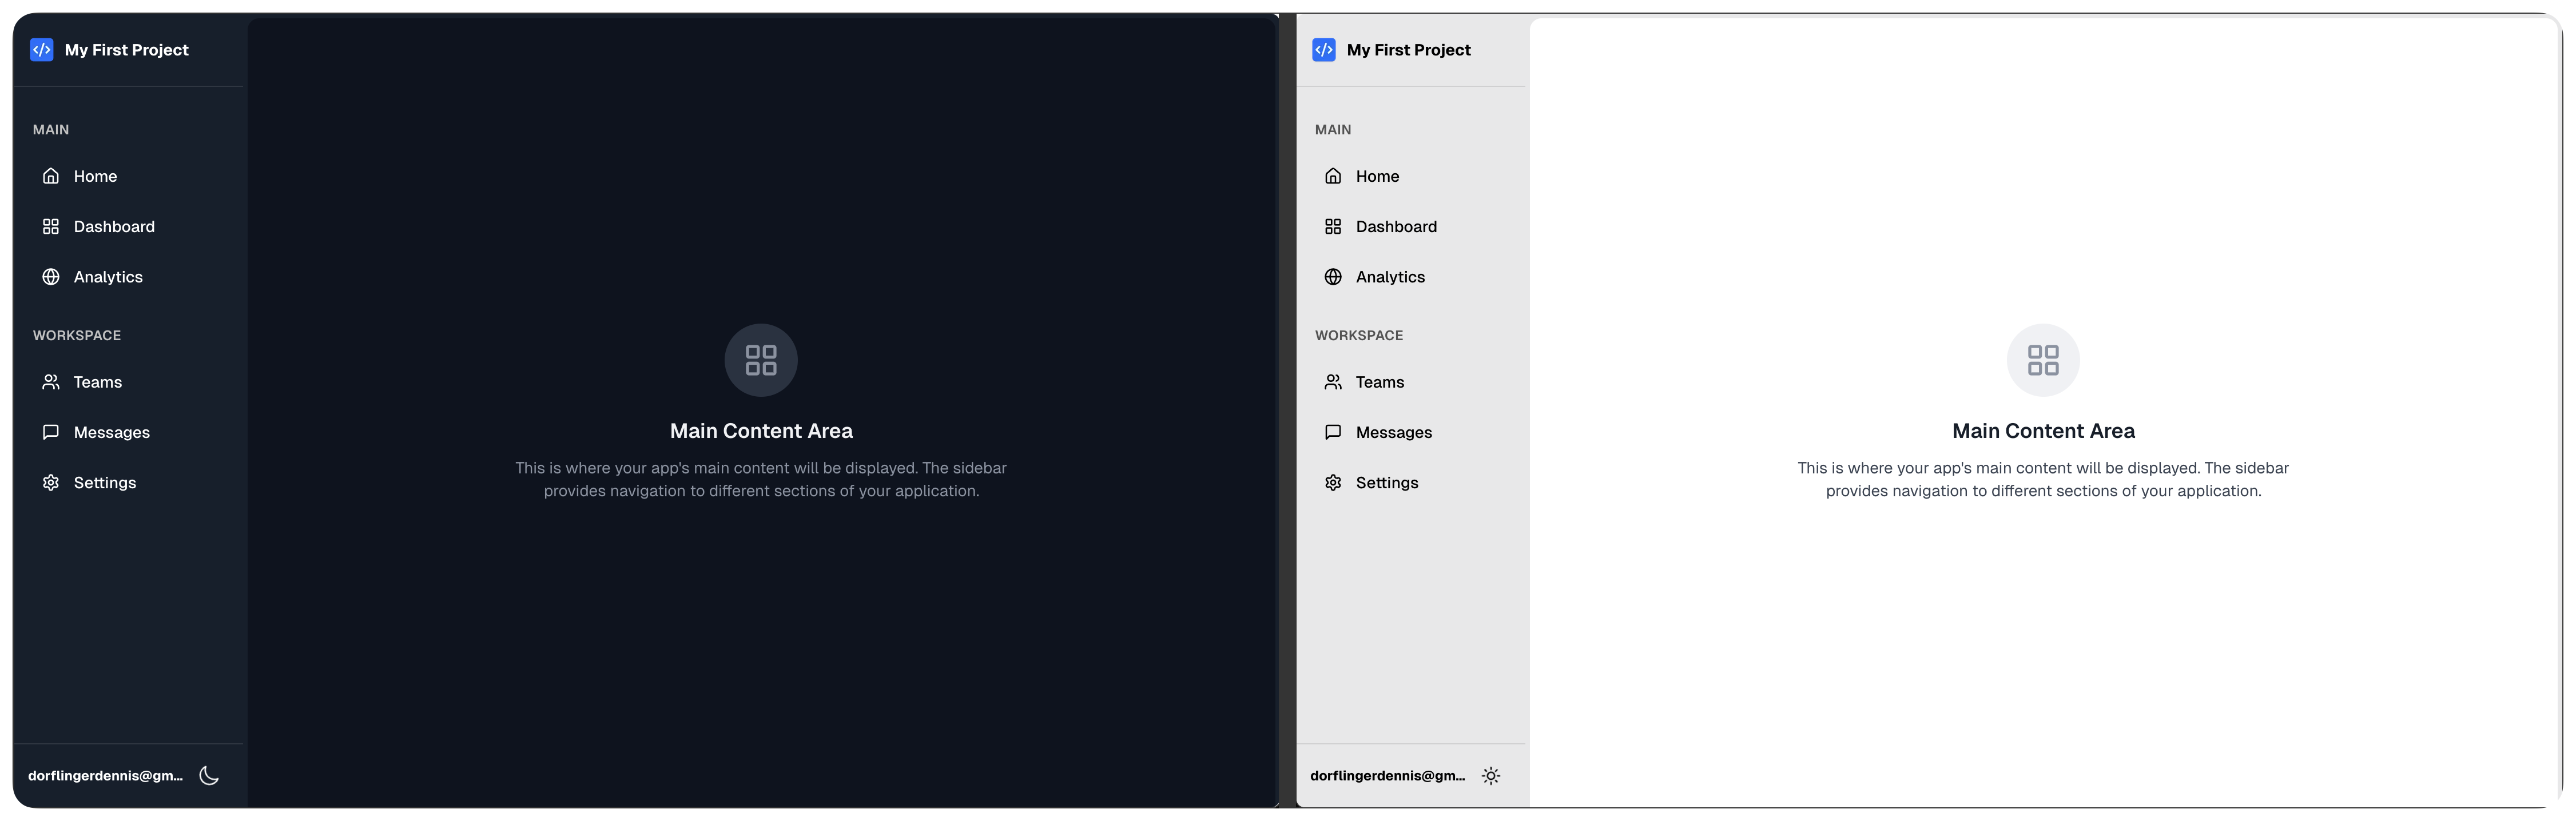The height and width of the screenshot is (821, 2576).
Task: Click the My First Project code logo icon
Action: tap(41, 49)
